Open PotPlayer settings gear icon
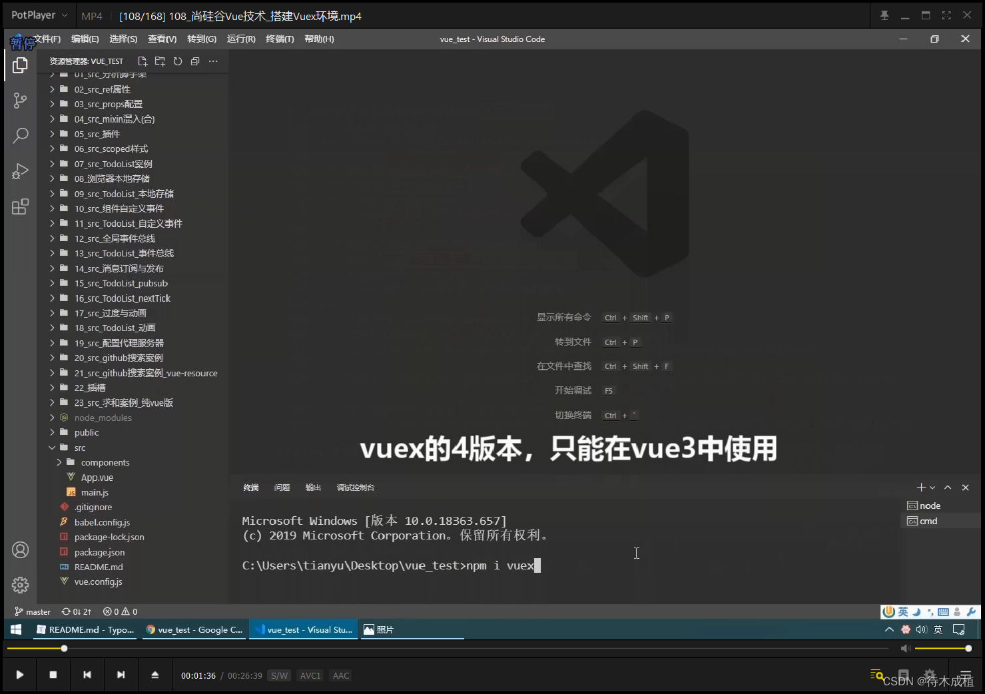Image resolution: width=985 pixels, height=694 pixels. tap(930, 674)
